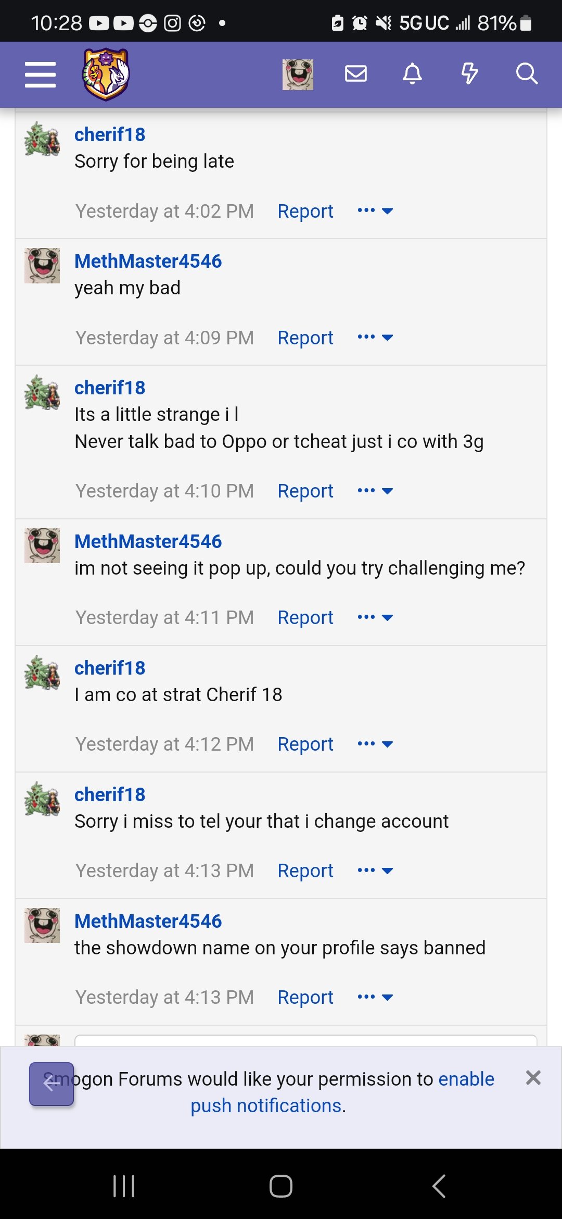Open the What's New lightning icon
Image resolution: width=562 pixels, height=1219 pixels.
(469, 74)
